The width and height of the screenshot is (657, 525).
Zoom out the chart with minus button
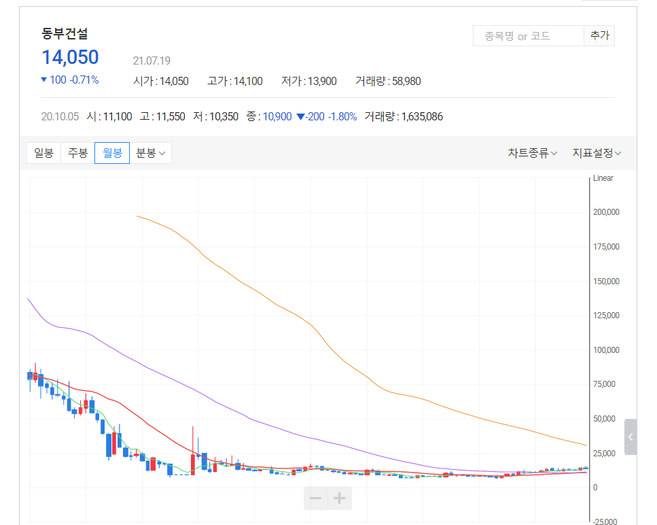coord(315,498)
